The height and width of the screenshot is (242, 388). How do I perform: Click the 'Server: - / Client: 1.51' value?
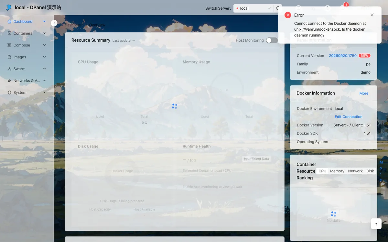352,125
